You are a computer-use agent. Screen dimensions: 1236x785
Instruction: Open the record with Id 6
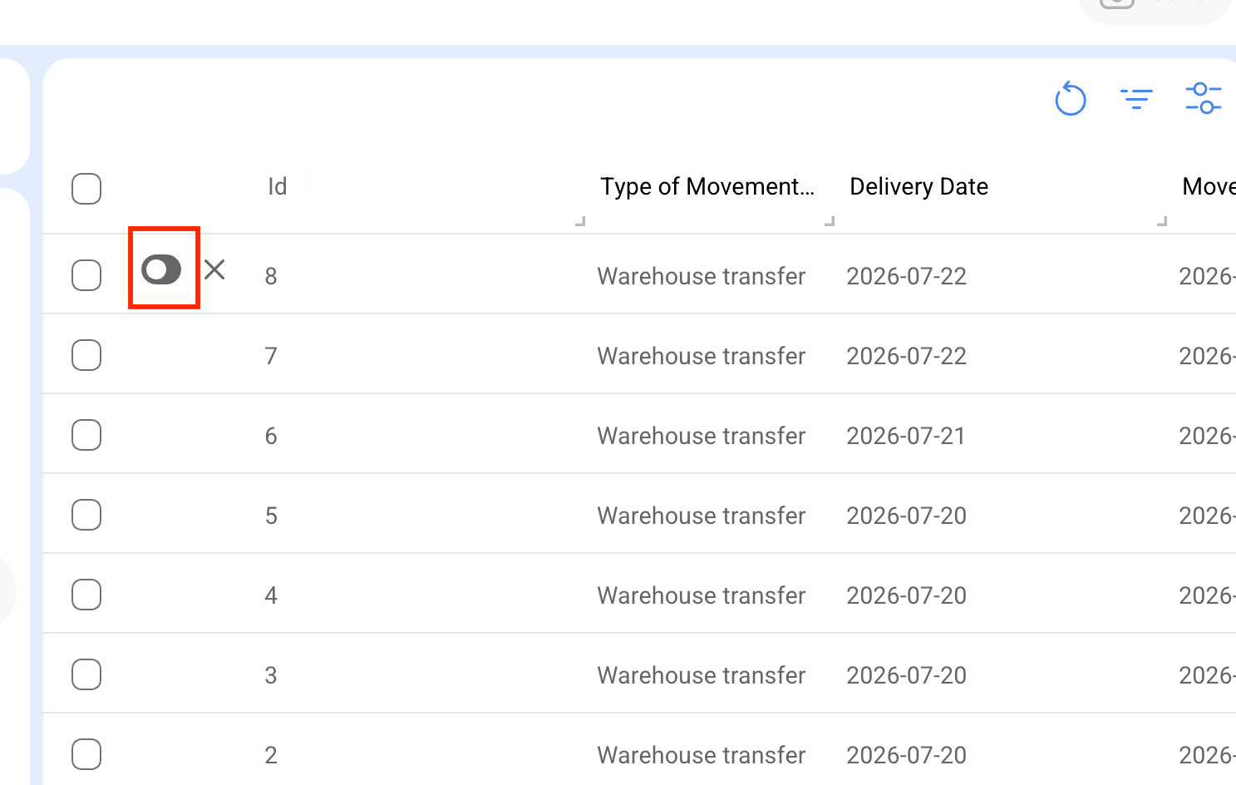pyautogui.click(x=271, y=436)
